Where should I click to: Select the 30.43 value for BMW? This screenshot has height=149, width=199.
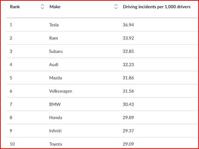point(128,105)
